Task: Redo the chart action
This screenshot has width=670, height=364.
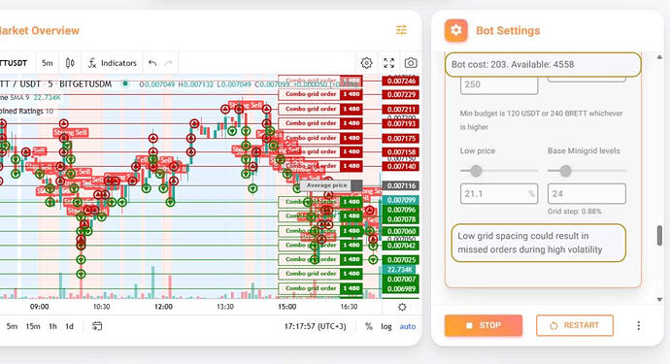Action: [x=168, y=63]
